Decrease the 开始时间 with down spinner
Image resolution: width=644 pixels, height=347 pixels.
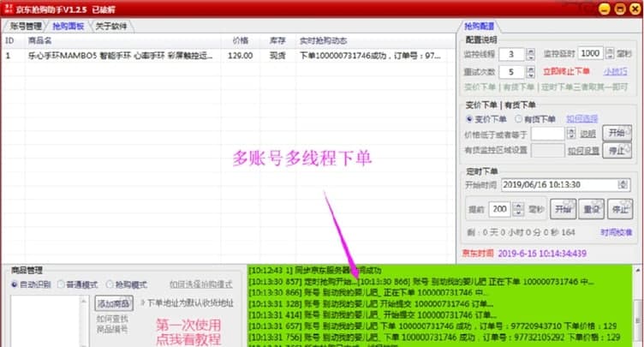click(x=623, y=188)
